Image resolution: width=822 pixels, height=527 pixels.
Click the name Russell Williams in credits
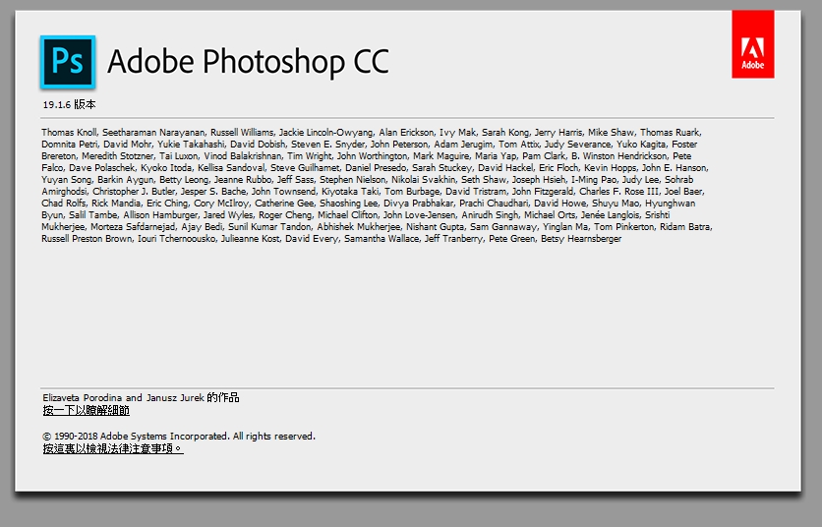coord(242,132)
